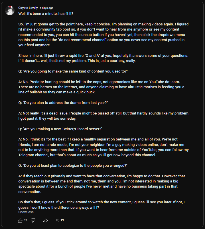This screenshot has height=229, width=205.
Task: Click the thumbs-down dislike icon
Action: pyautogui.click(x=33, y=220)
